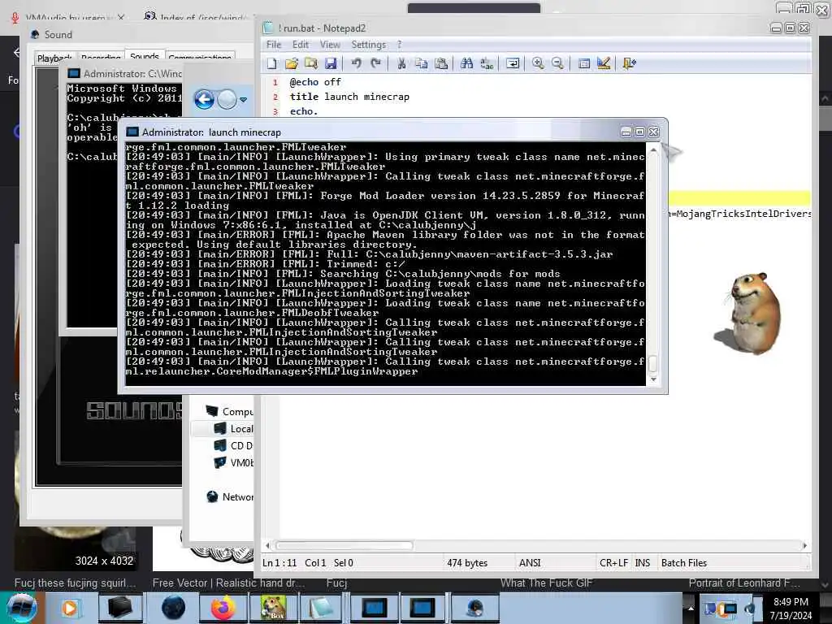Click the '@echo off' line in Notepad2
The height and width of the screenshot is (624, 832).
[x=315, y=82]
